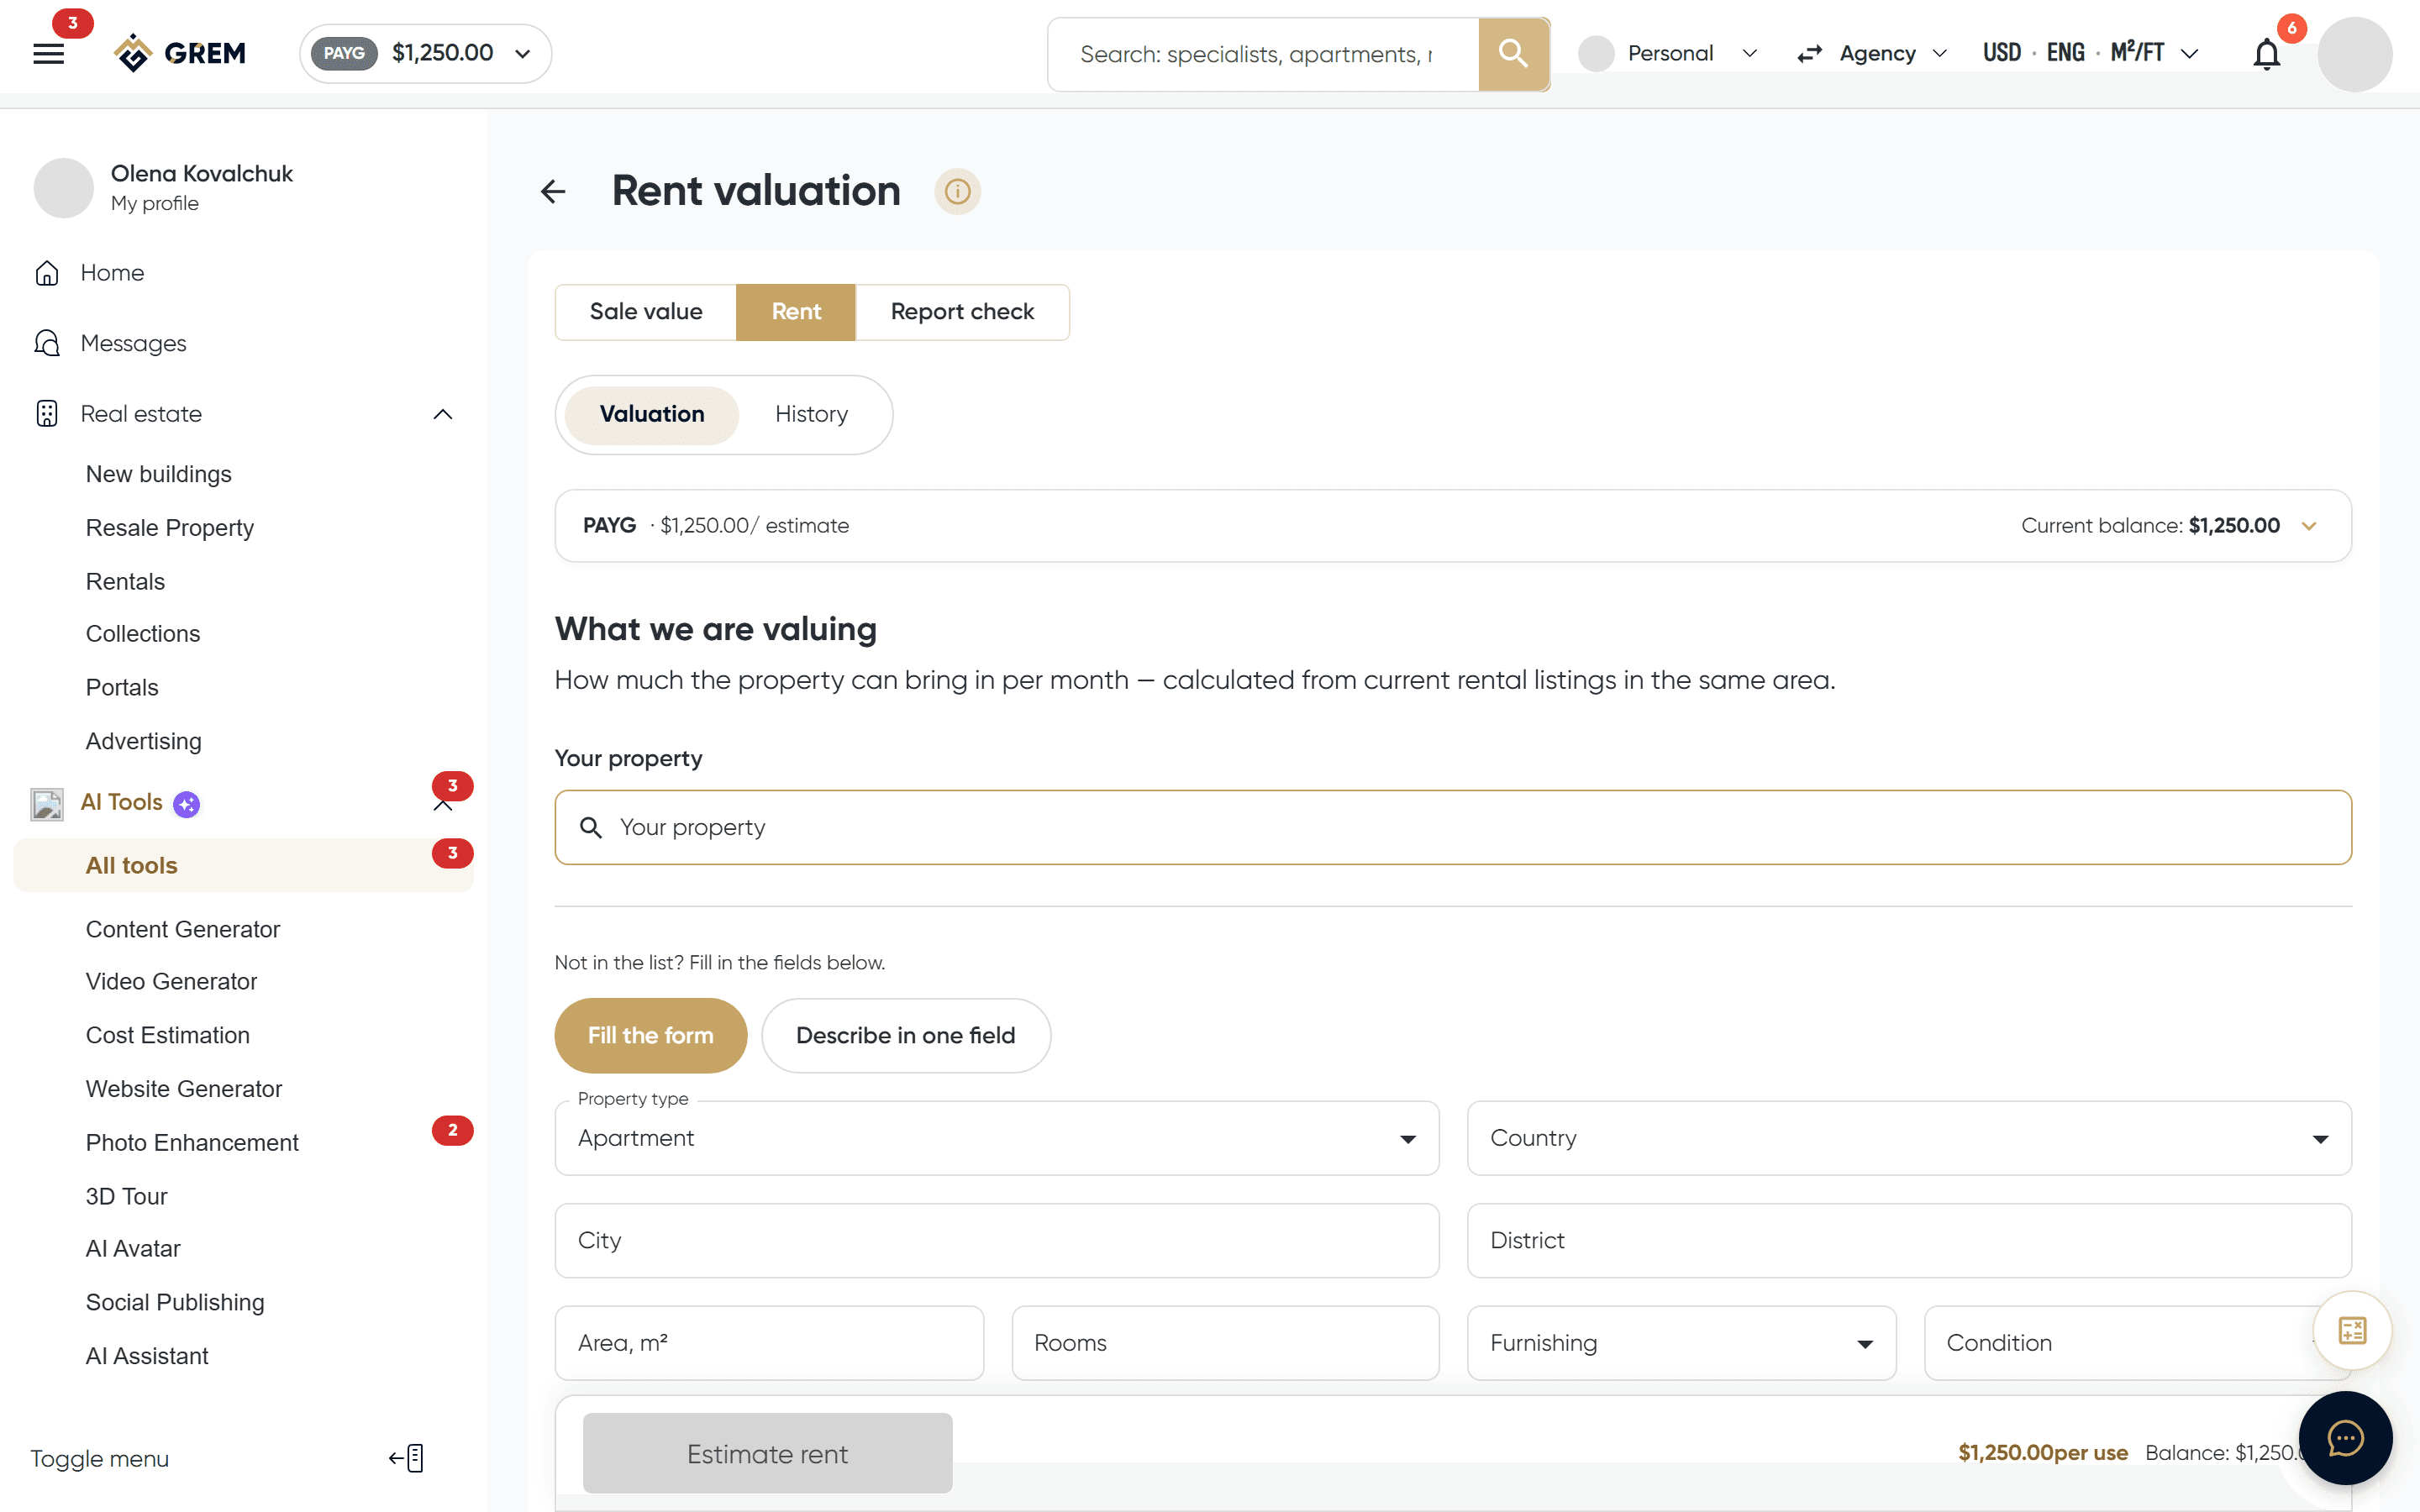Screen dimensions: 2420x1512
Task: Open the Agency dropdown chevron
Action: tap(1940, 54)
